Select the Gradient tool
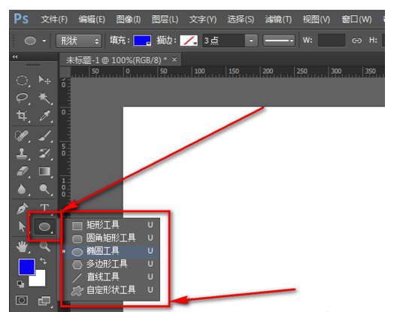The height and width of the screenshot is (312, 397). click(44, 171)
